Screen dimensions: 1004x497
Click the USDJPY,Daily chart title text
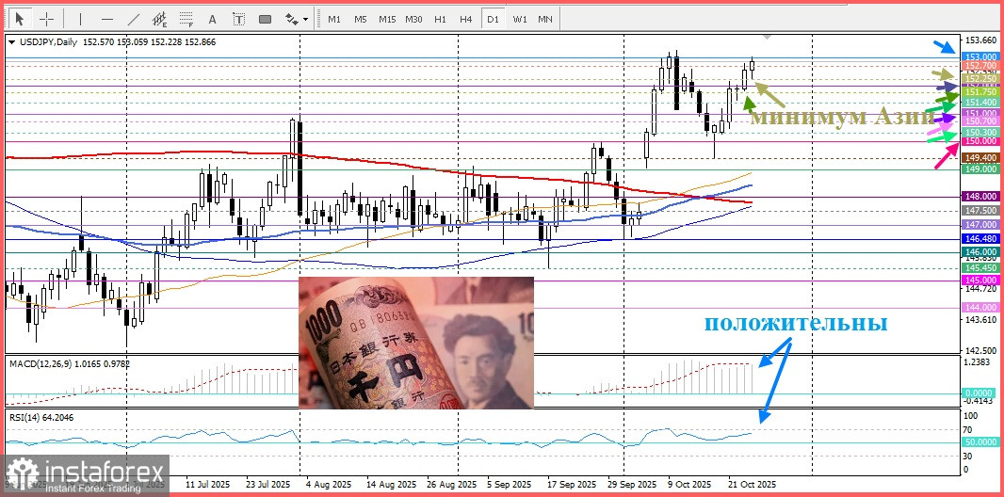pyautogui.click(x=49, y=42)
